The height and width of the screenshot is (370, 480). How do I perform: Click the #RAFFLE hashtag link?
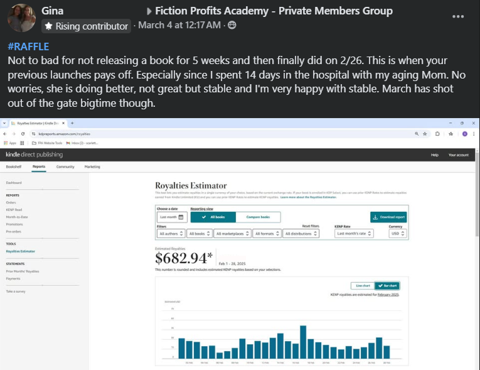point(28,47)
